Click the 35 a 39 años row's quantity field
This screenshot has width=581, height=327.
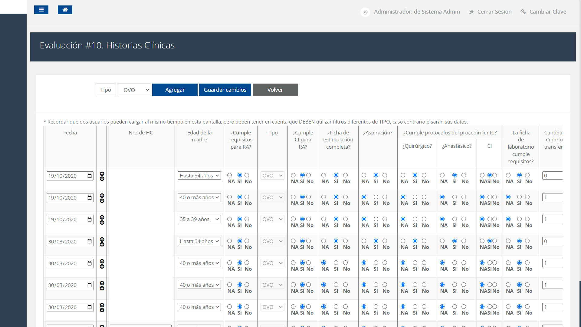pos(552,219)
